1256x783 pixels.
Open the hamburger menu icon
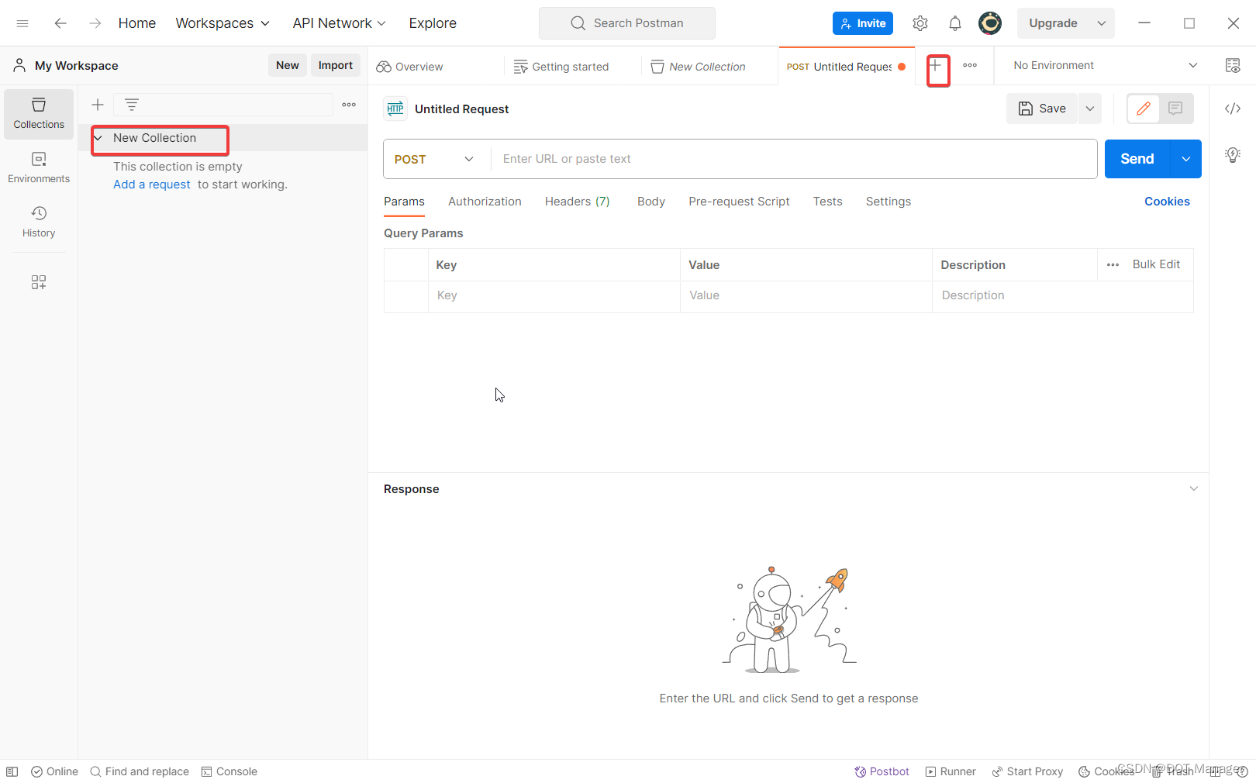click(22, 23)
